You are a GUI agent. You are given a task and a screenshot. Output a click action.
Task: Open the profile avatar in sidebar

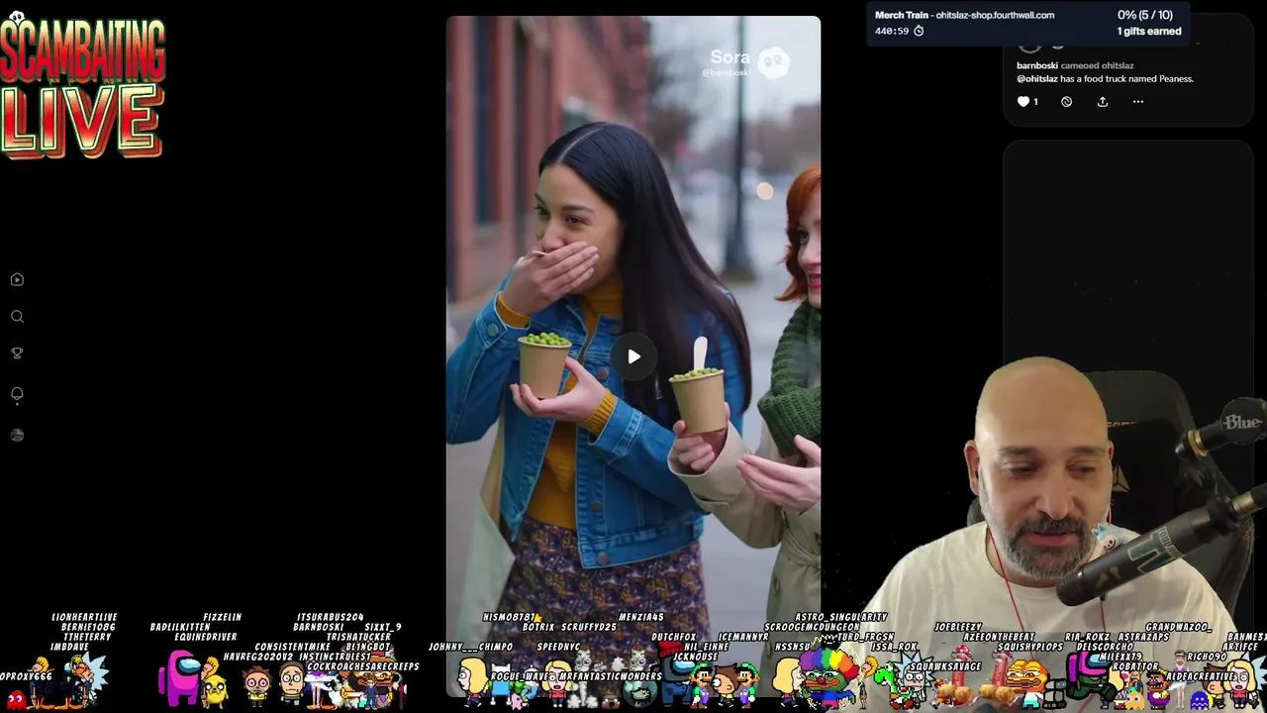point(17,435)
